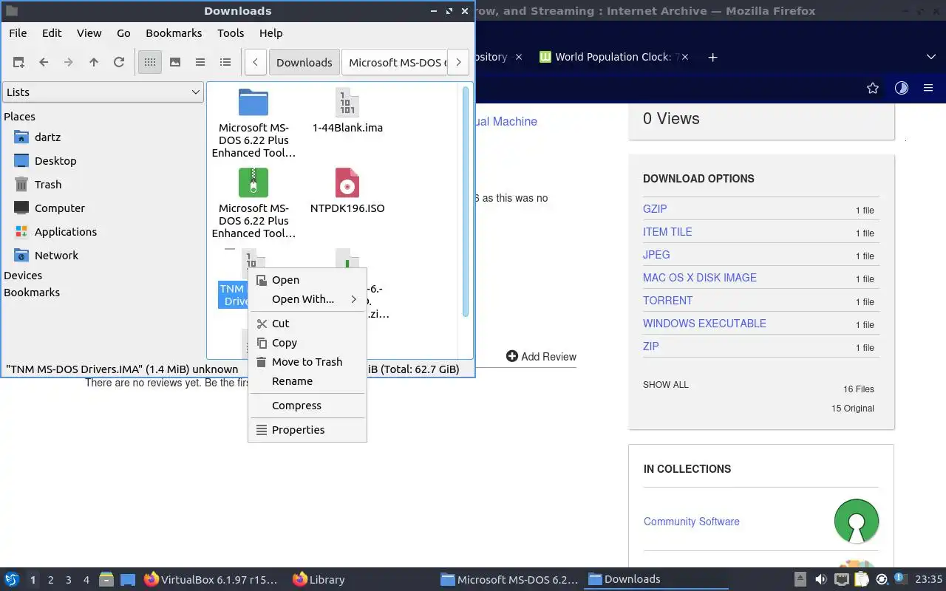The height and width of the screenshot is (591, 946).
Task: Select the Downloads path bar button
Action: pyautogui.click(x=304, y=63)
